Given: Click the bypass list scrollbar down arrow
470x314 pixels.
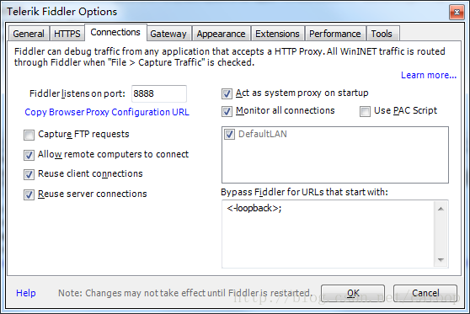Looking at the screenshot, I should click(x=441, y=260).
